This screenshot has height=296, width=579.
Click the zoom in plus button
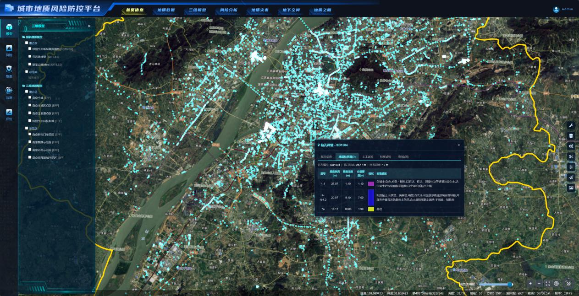(530, 284)
